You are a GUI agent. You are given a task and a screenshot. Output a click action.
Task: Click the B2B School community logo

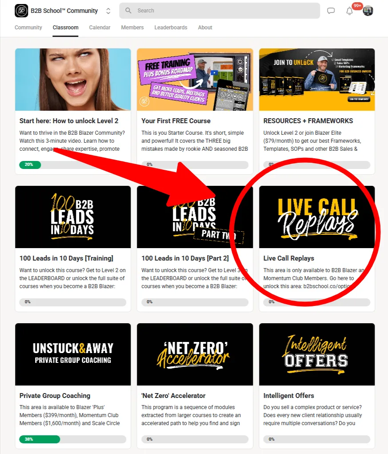click(x=21, y=11)
